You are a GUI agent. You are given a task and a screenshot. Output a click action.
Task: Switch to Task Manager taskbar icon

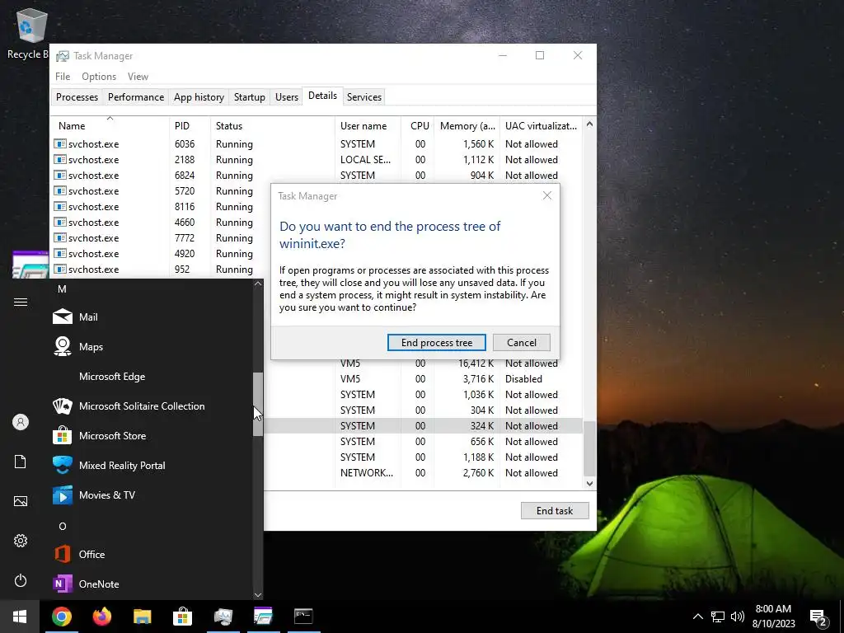point(223,617)
